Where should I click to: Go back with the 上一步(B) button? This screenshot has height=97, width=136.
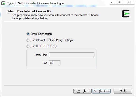point(82,91)
